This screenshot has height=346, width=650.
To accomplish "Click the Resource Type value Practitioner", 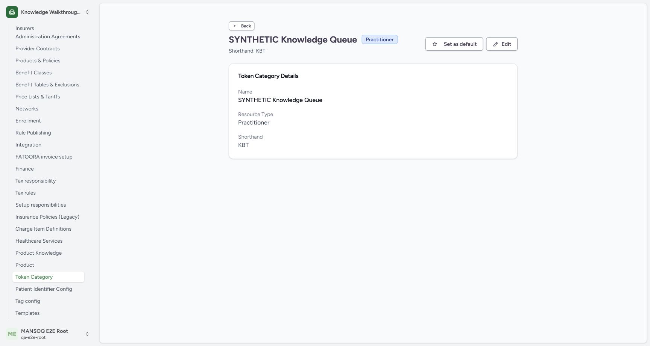I will [254, 122].
